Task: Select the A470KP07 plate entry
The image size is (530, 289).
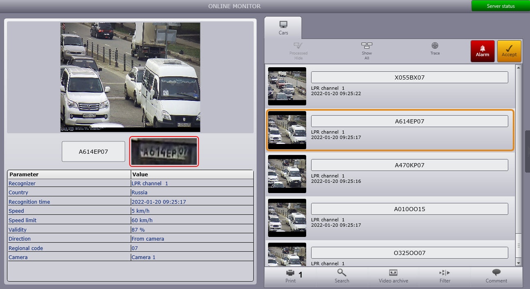Action: 409,165
